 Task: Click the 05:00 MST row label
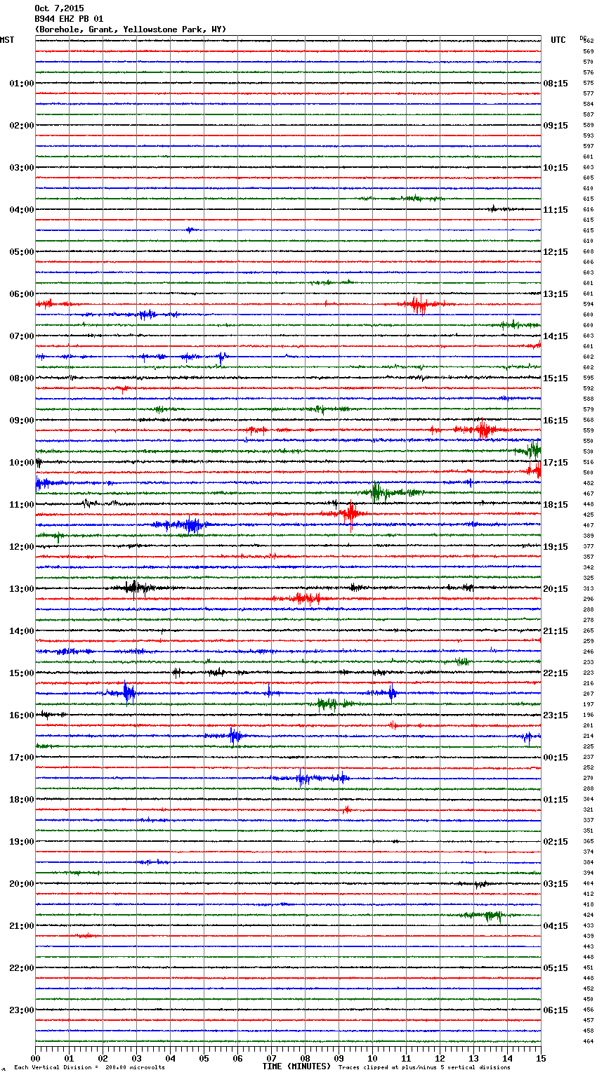[22, 252]
